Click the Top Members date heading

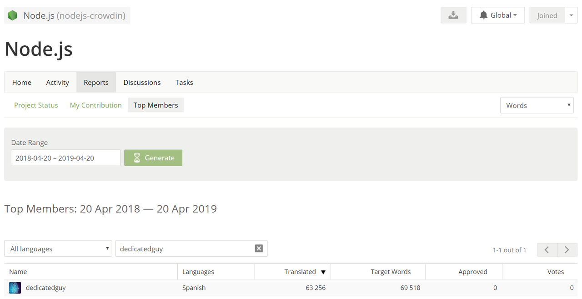110,209
